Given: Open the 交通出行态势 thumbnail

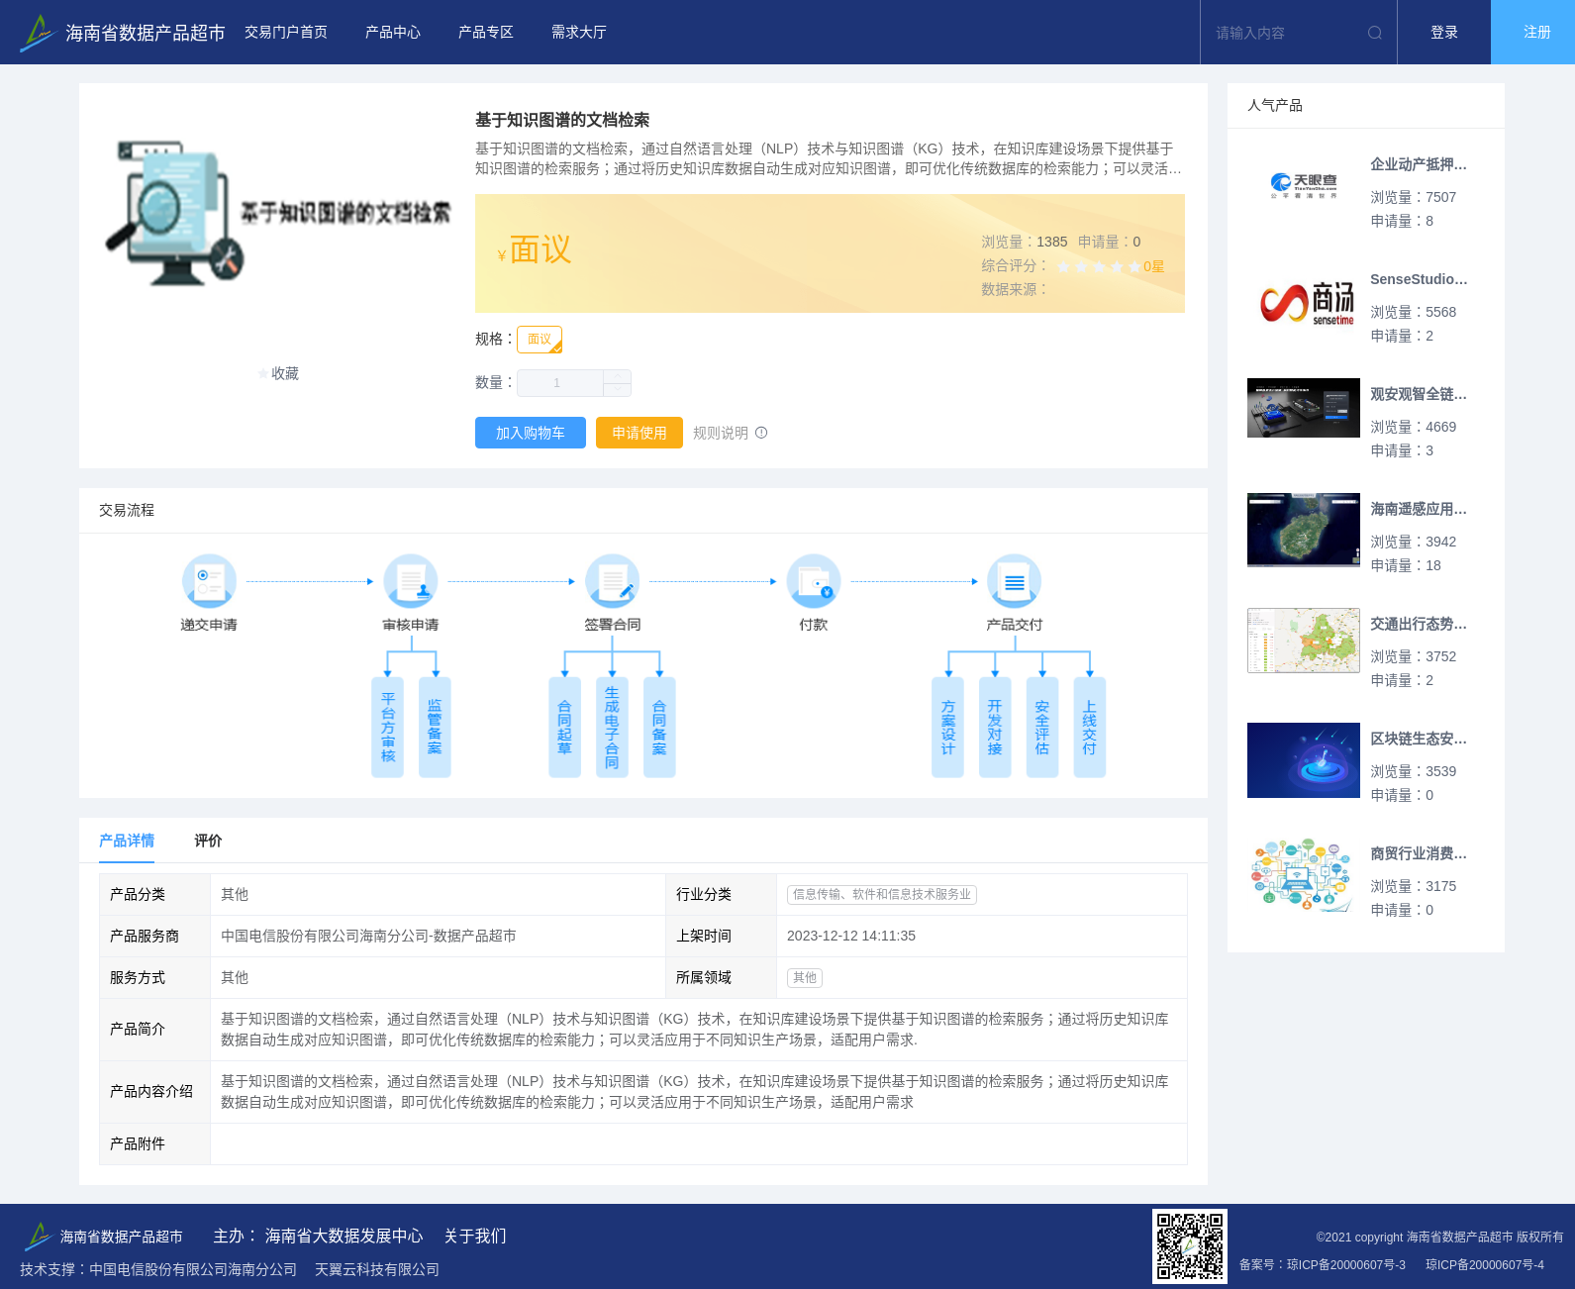Looking at the screenshot, I should tap(1304, 641).
